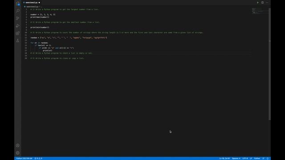Change language mode via Python status item
285x160 pixels.
coord(257,158)
